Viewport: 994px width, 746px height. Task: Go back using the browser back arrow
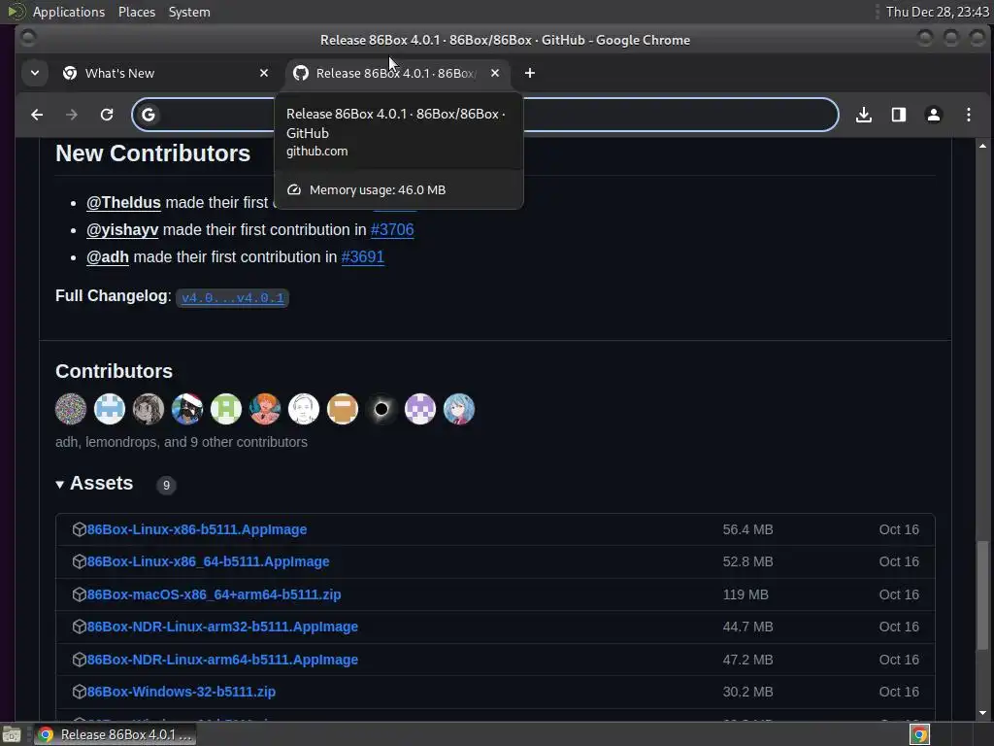(x=37, y=115)
